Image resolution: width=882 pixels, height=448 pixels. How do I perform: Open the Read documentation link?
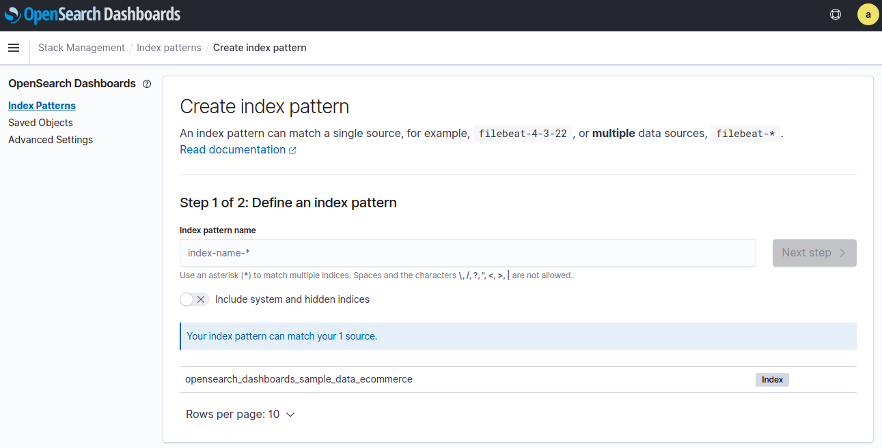point(232,150)
